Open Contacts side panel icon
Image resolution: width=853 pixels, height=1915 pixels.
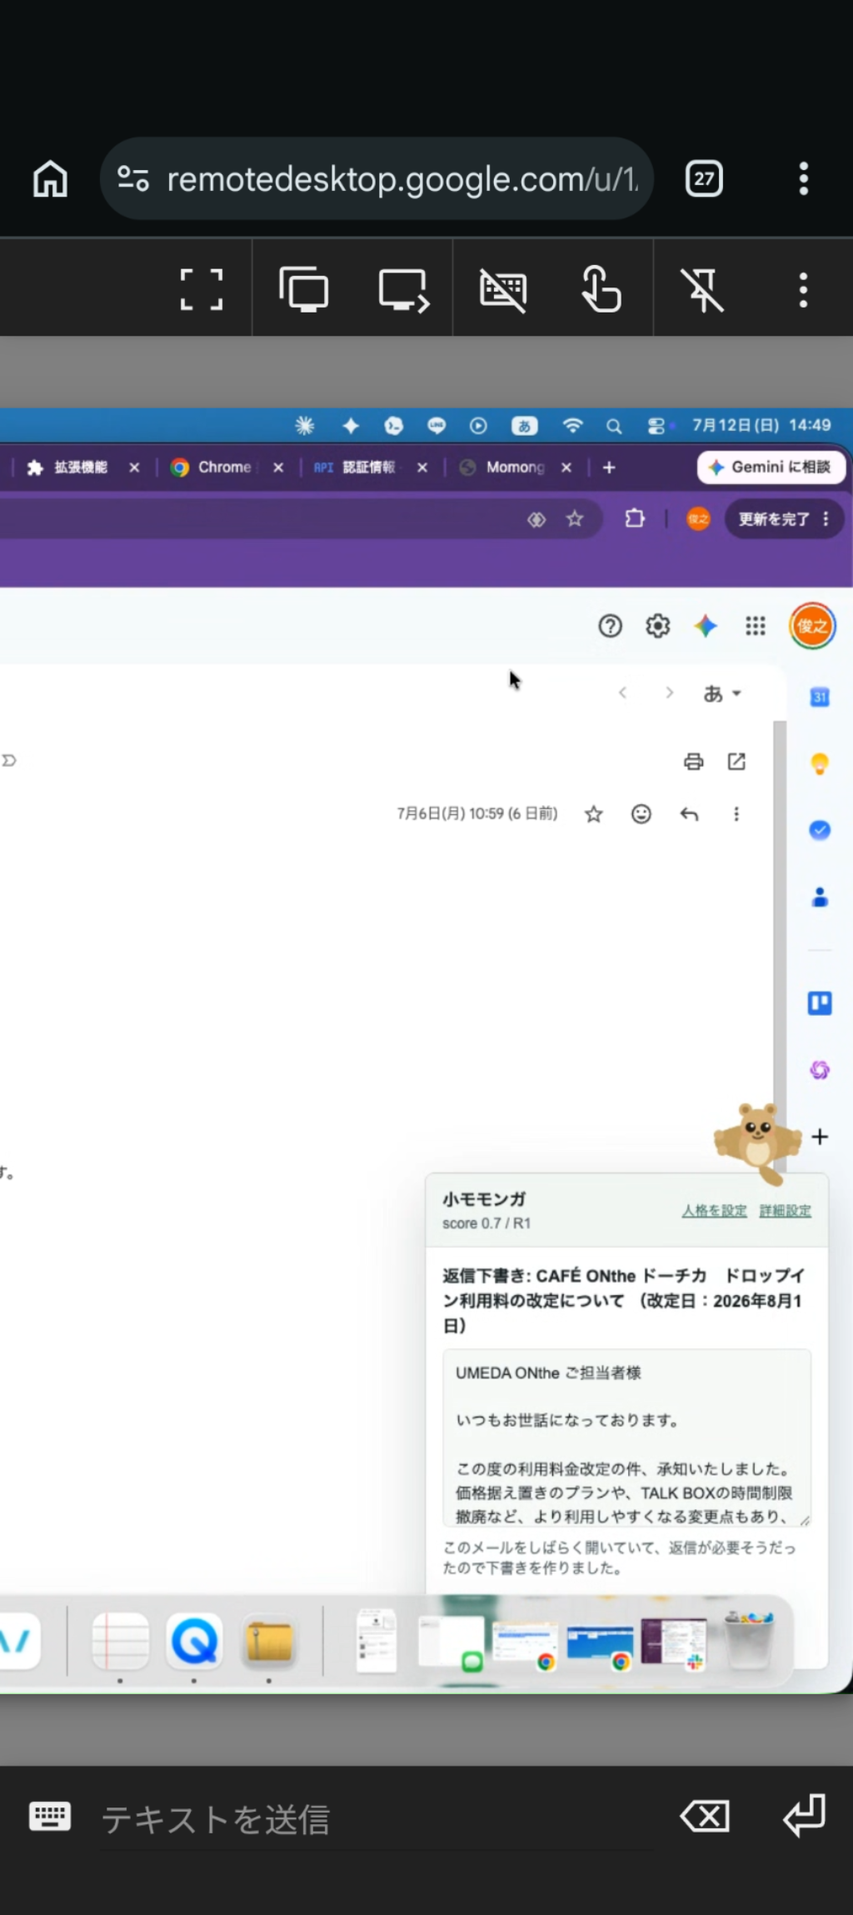click(820, 897)
